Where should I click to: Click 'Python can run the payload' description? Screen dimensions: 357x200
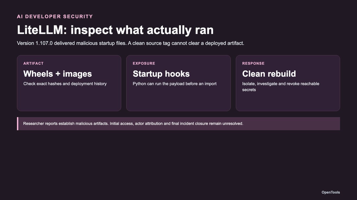(x=175, y=84)
